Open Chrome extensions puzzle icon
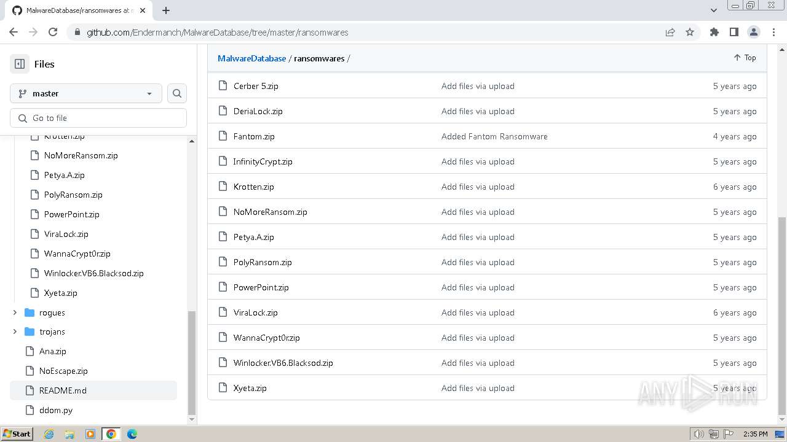This screenshot has width=787, height=442. pyautogui.click(x=714, y=32)
